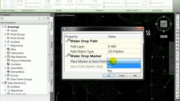
Task: Open Modify ribbon panel title
Action: (59, 10)
